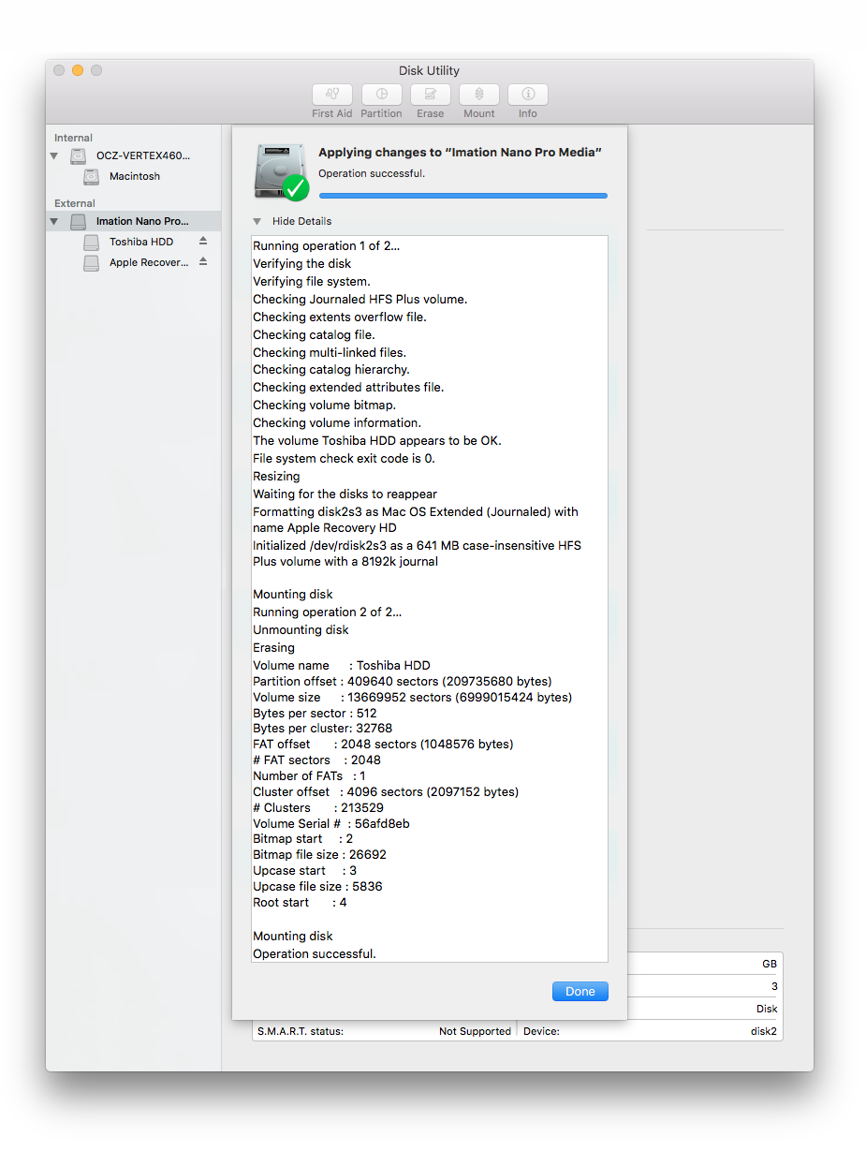Collapse the OCZ-VERTEX460 disk tree

coord(54,156)
